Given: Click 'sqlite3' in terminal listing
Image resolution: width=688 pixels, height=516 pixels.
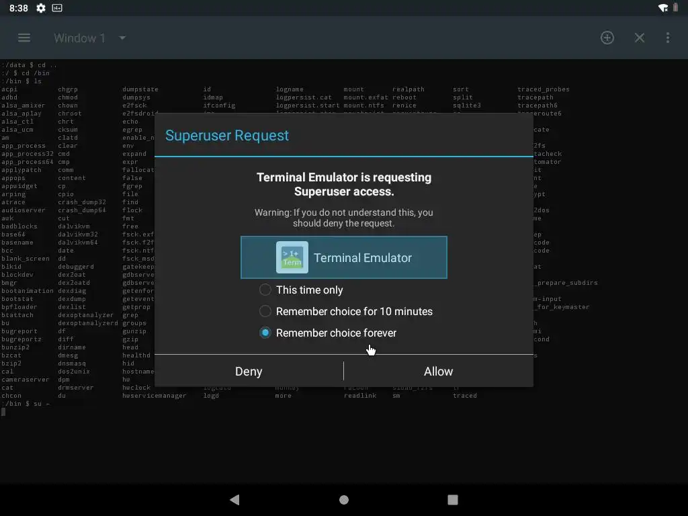Looking at the screenshot, I should point(467,105).
